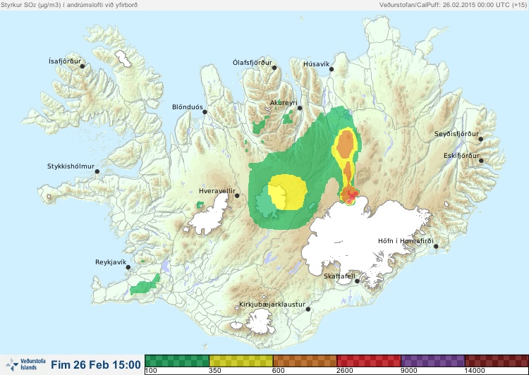The image size is (529, 375).
Task: Click the red eruption hotspot near the glacier
Action: click(352, 195)
